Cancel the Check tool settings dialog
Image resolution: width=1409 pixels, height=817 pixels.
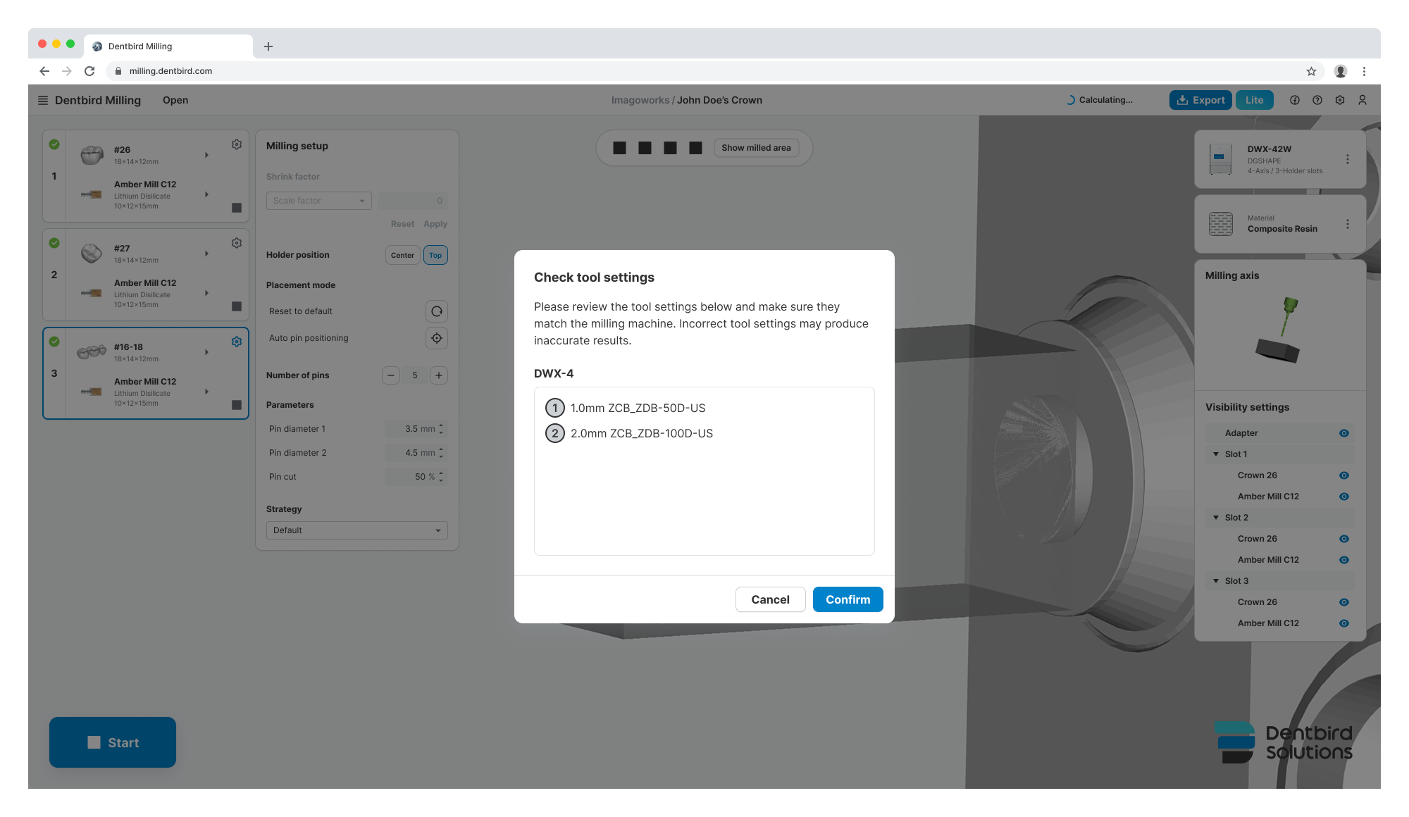coord(770,599)
